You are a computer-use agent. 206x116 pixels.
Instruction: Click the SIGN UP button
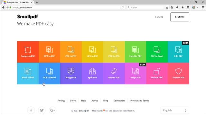click(180, 17)
